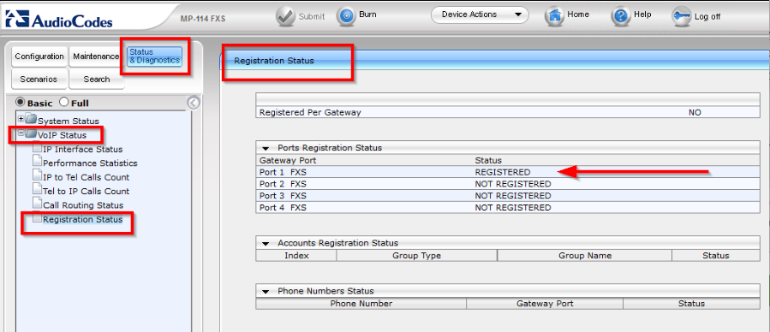Switch to the Configuration tab
Viewport: 770px width, 332px height.
(39, 56)
